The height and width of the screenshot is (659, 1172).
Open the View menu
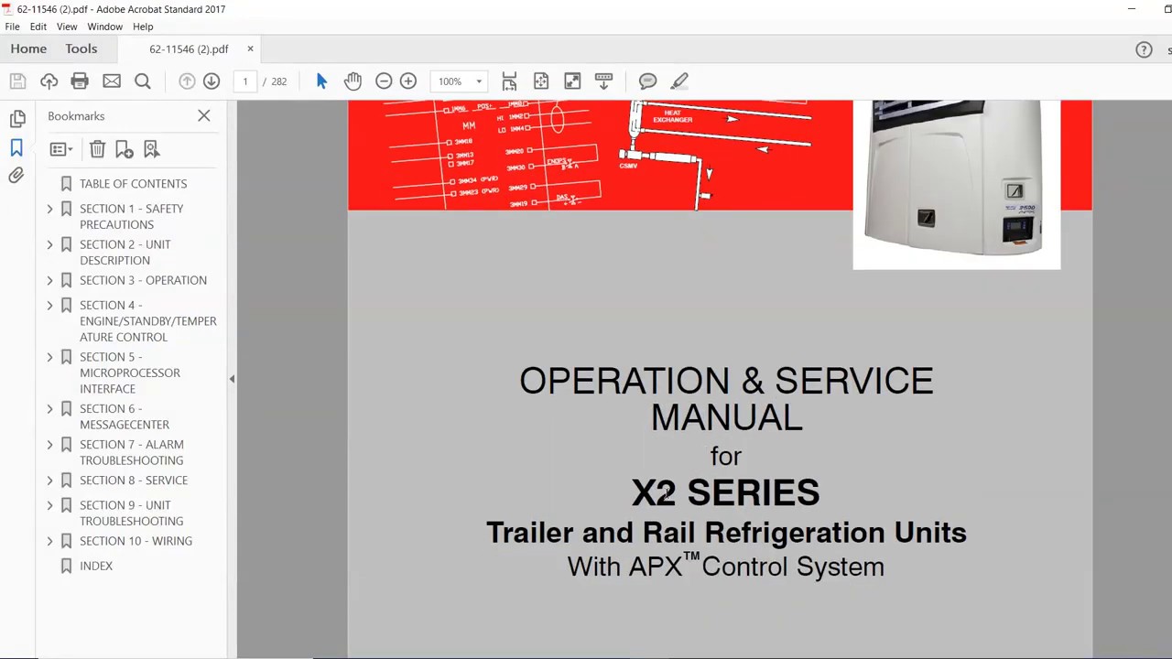coord(67,27)
